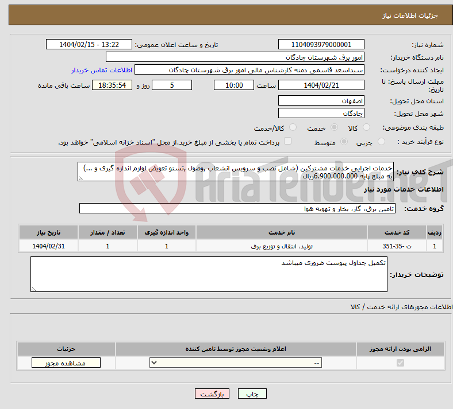This screenshot has width=453, height=409.
Task: Click the need number field 1104093979000001
Action: point(321,44)
